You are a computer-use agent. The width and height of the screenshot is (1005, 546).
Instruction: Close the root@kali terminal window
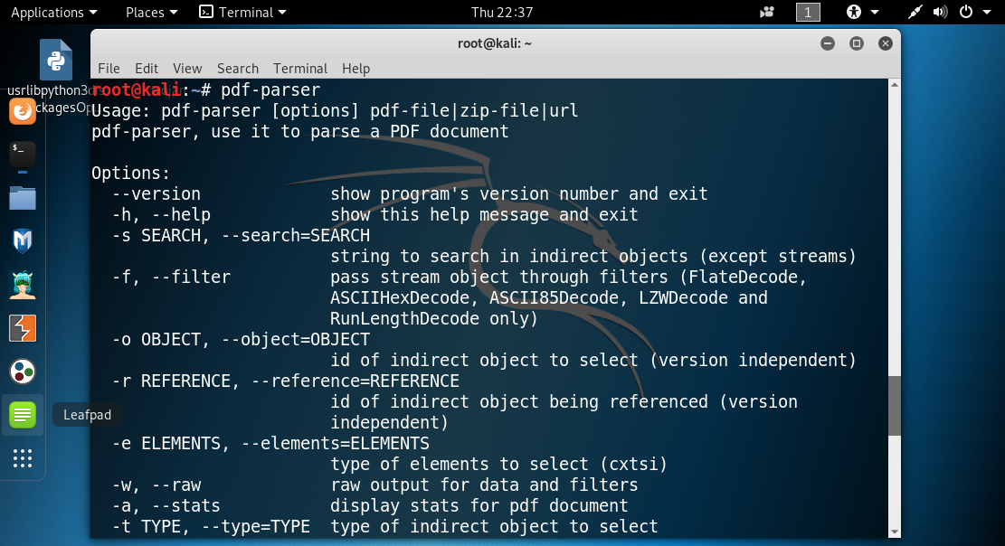click(886, 43)
